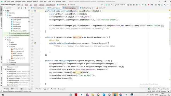Switch to the CartFragment.java tab

(87, 8)
